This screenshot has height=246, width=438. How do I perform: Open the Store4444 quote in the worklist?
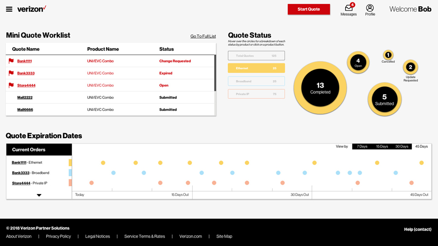26,86
